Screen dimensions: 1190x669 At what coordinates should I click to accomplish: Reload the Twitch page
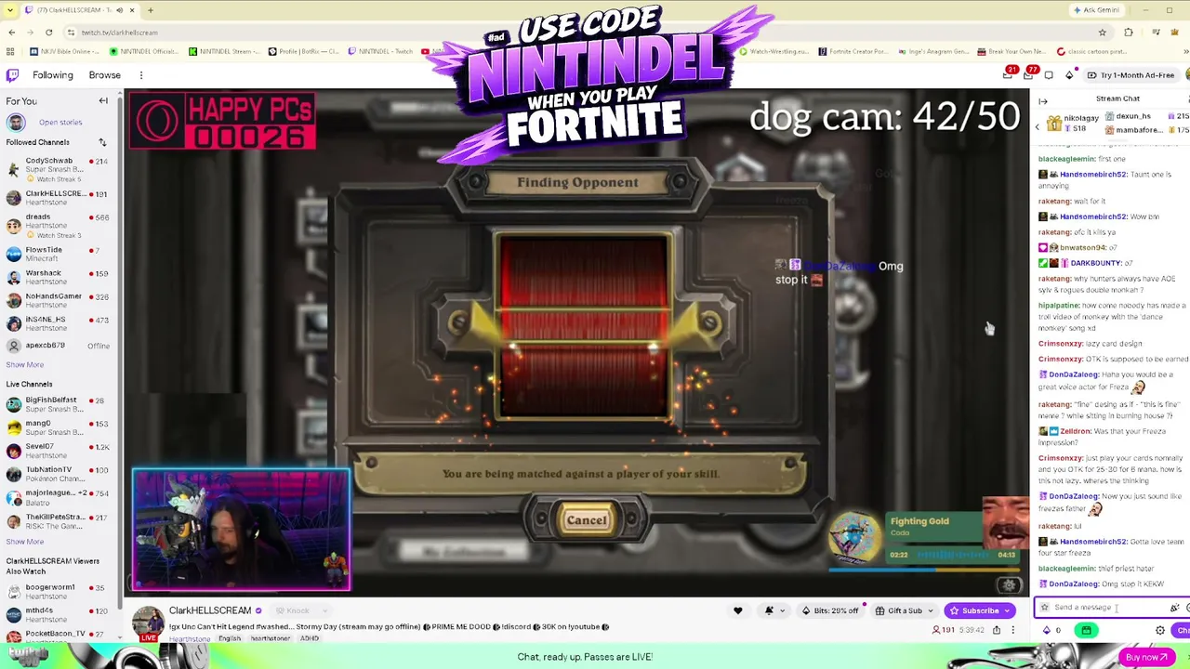tap(49, 33)
